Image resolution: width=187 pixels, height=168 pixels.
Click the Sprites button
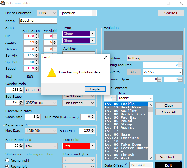tap(171, 13)
